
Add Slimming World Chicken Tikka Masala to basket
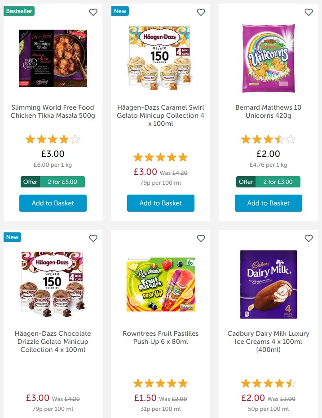pyautogui.click(x=53, y=203)
